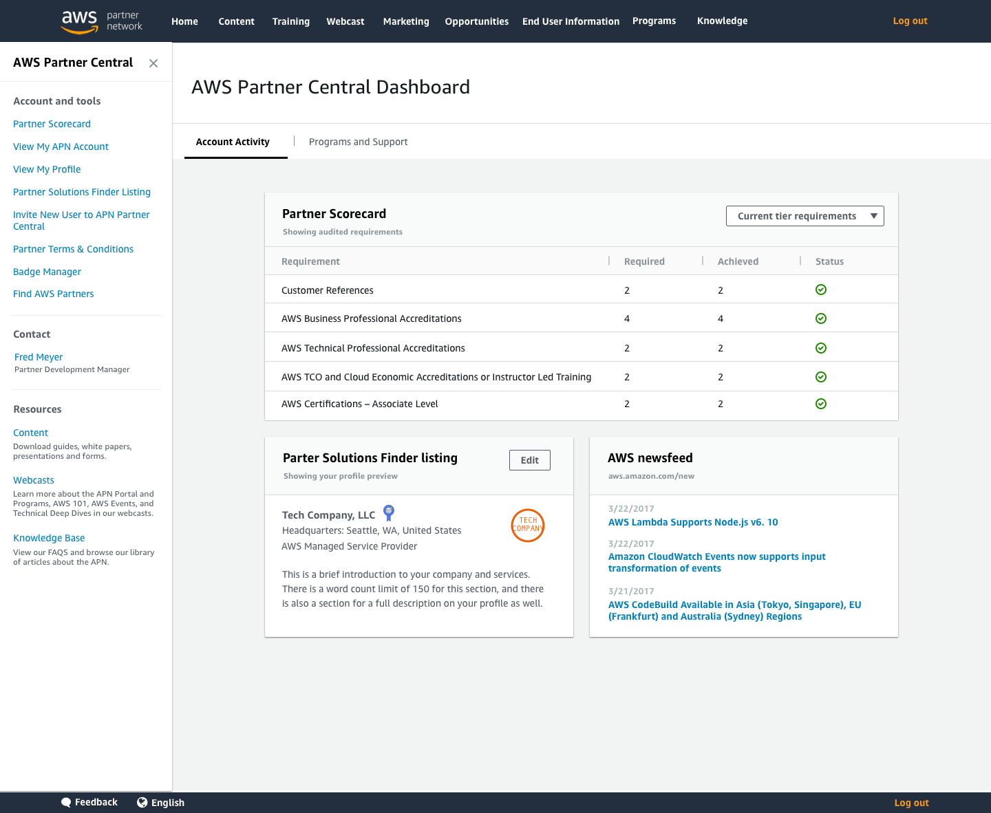Click the AWS Partner Central Dashboard heading
Image resolution: width=991 pixels, height=813 pixels.
(x=331, y=87)
